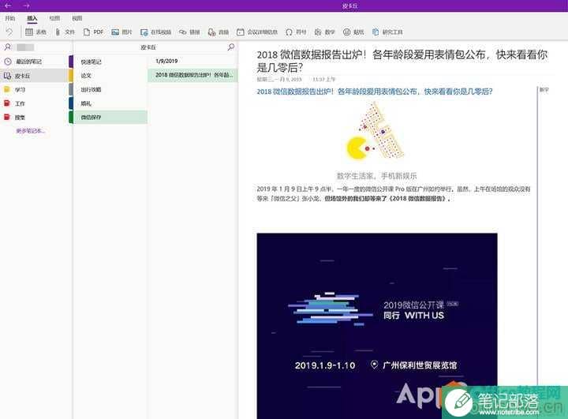This screenshot has width=568, height=419.
Task: Open the 数学 (Math) tool
Action: coord(324,32)
